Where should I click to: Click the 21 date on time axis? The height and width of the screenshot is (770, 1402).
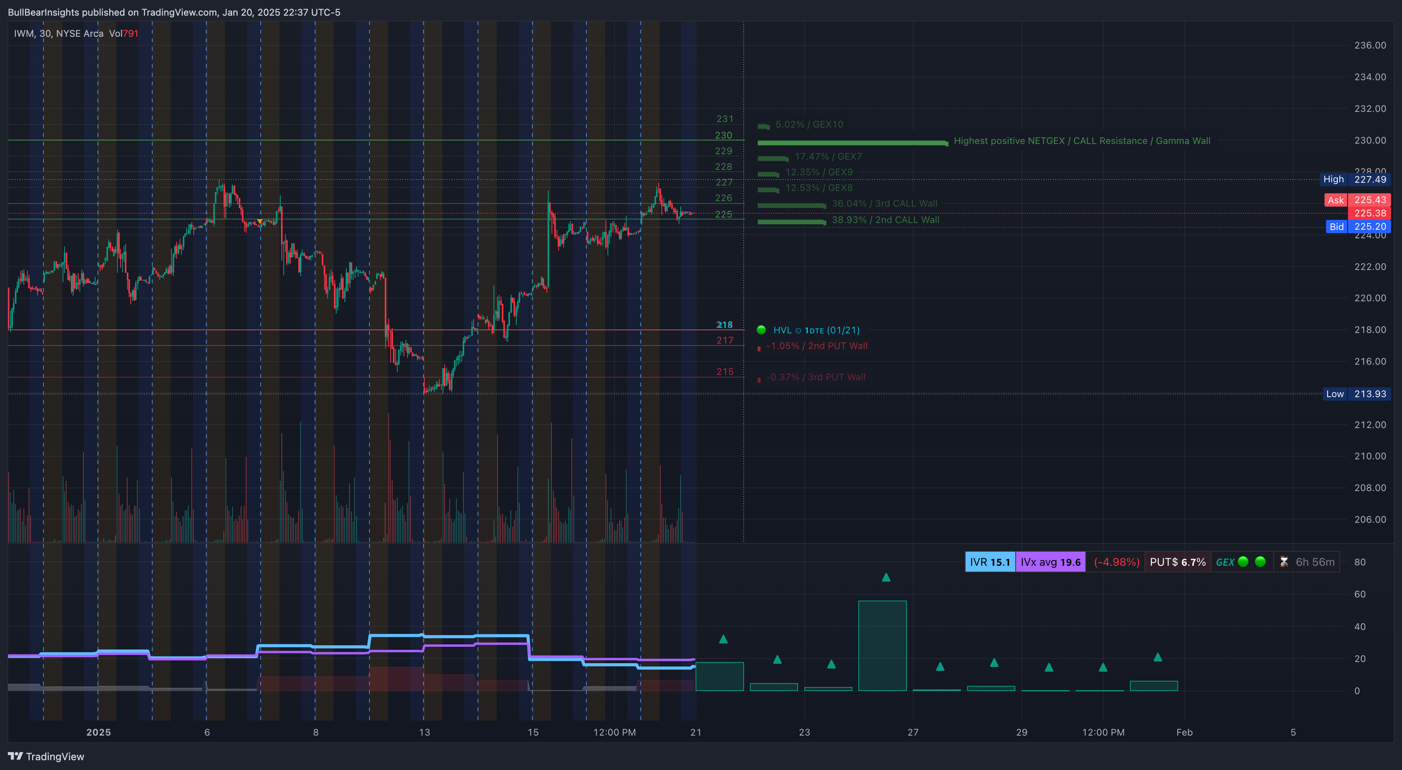tap(696, 732)
